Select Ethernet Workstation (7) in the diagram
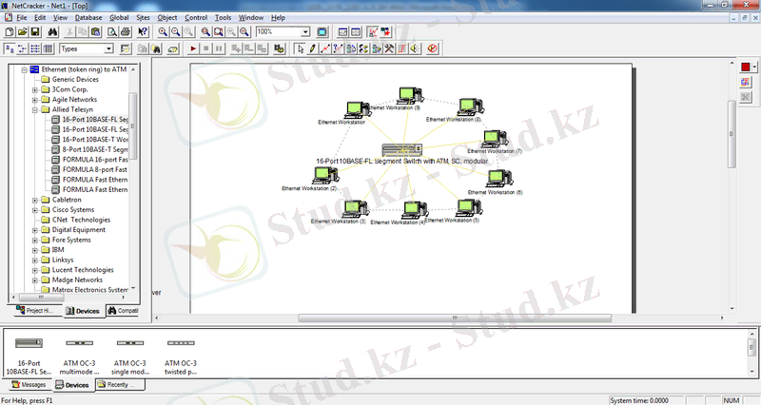Viewport: 761px width, 405px height. coord(494,139)
